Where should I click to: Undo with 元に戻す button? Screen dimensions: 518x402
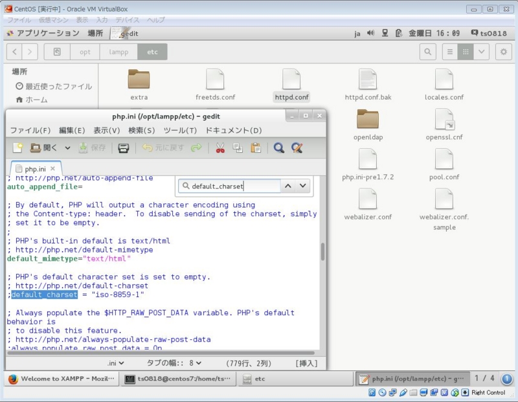click(x=163, y=148)
